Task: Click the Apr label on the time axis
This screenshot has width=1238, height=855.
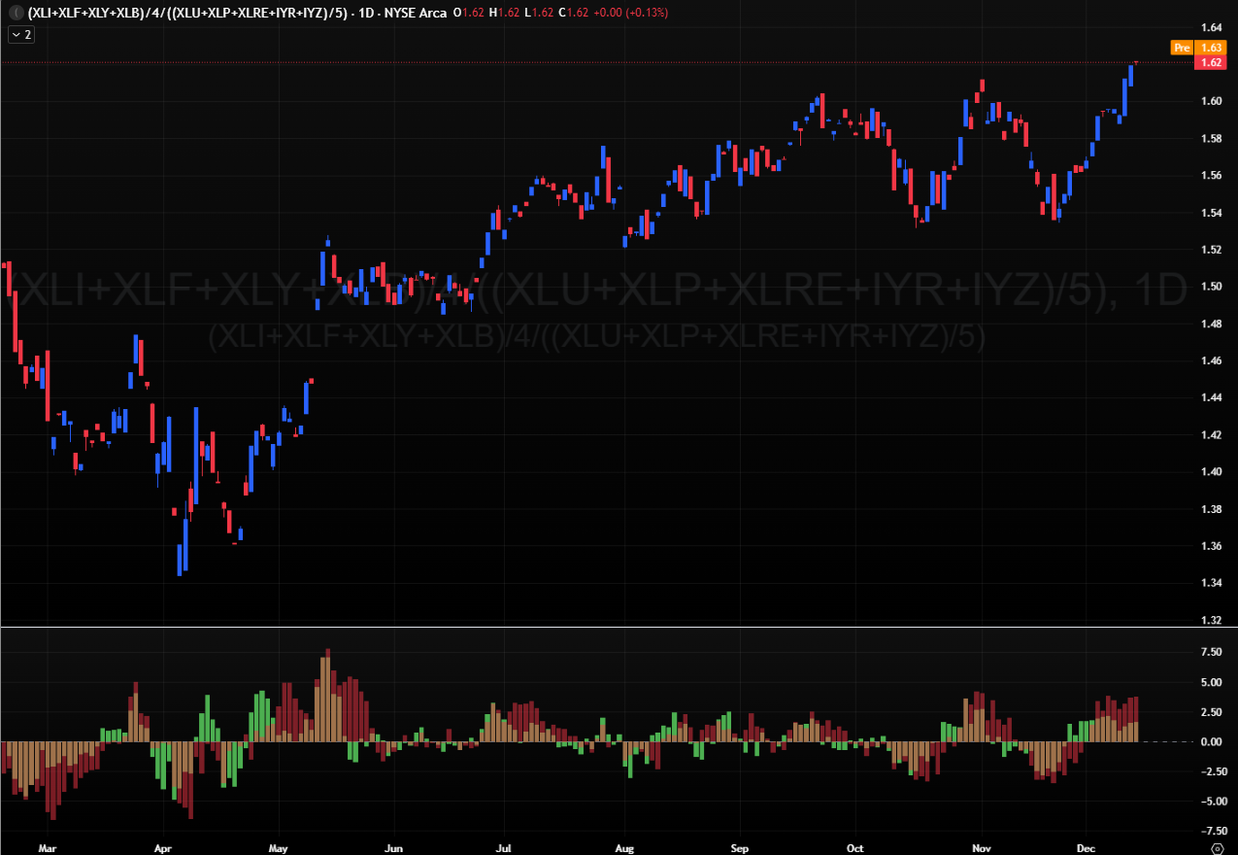Action: [163, 848]
